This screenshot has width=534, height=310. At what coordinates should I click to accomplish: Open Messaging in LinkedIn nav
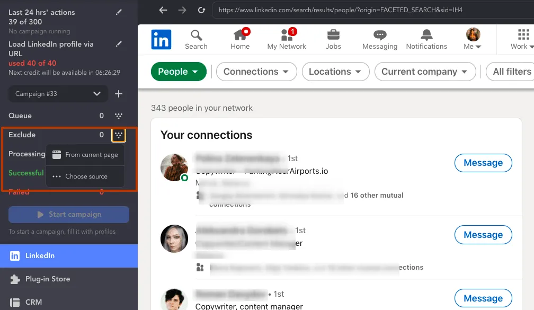380,40
